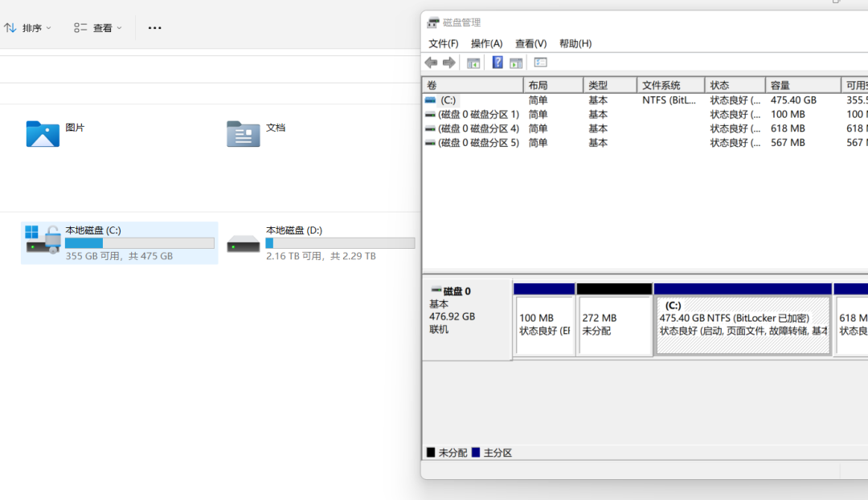The width and height of the screenshot is (868, 500).
Task: Click the blue Help question mark icon
Action: [x=497, y=63]
